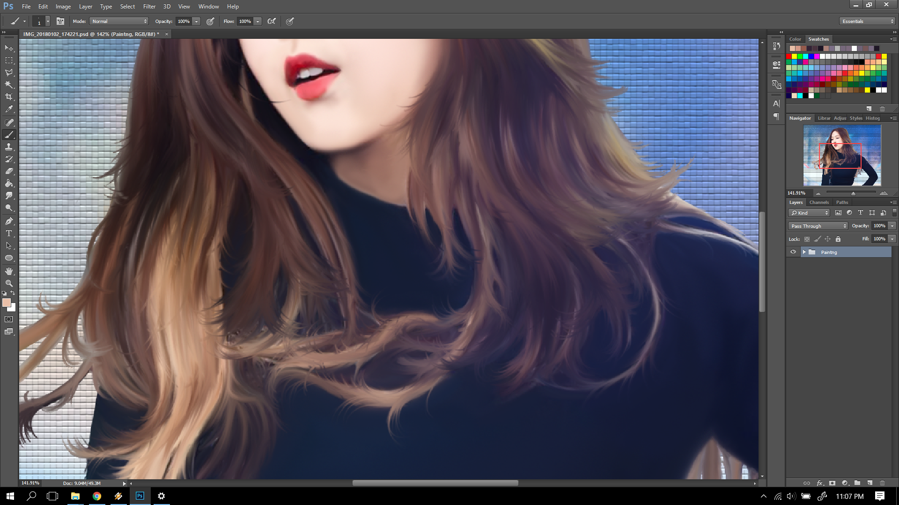Open the layer styles fx button
Viewport: 899px width, 505px height.
[819, 483]
